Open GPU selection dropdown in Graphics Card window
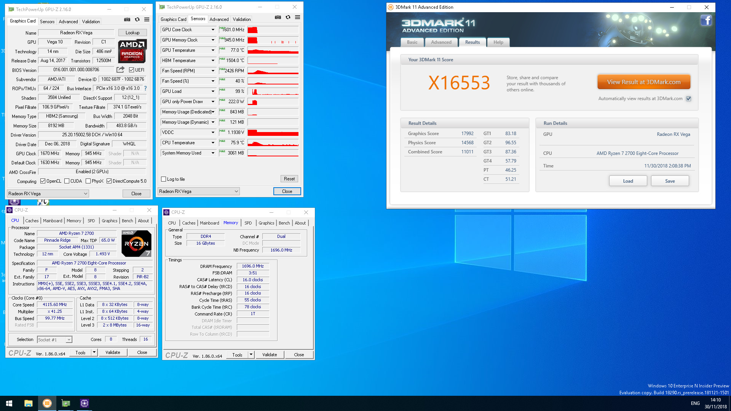The image size is (731, 411). click(x=48, y=194)
